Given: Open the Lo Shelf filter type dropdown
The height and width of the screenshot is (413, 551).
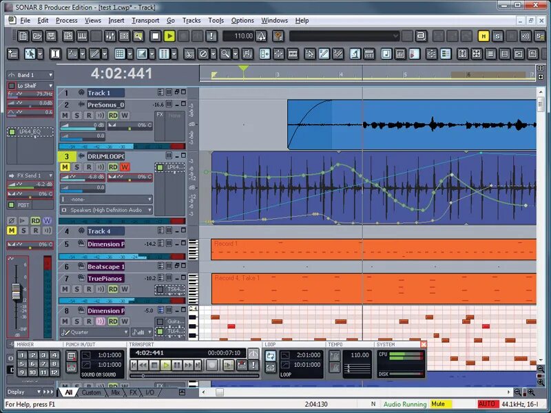Looking at the screenshot, I should tap(34, 85).
